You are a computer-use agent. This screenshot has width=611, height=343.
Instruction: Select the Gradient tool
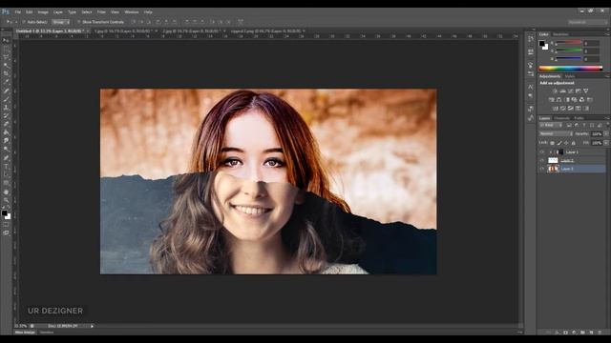point(6,132)
